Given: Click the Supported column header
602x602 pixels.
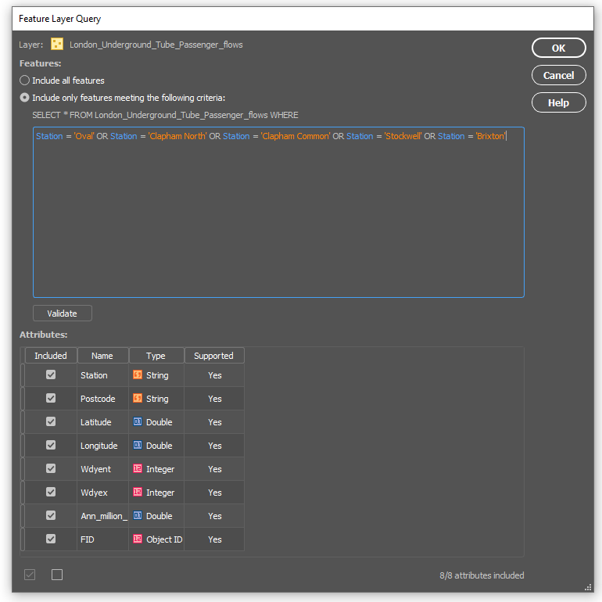Looking at the screenshot, I should click(214, 356).
